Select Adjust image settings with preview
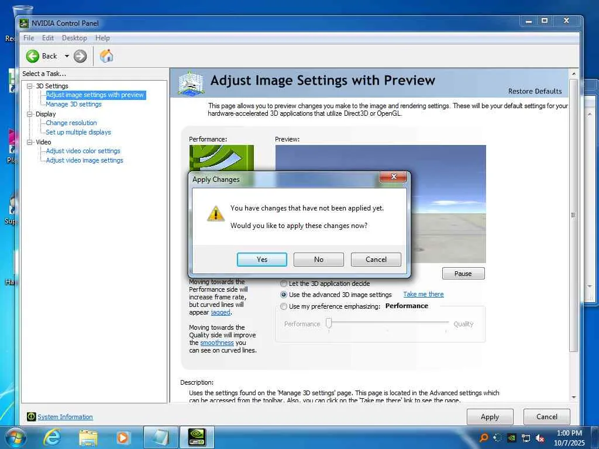This screenshot has width=599, height=449. (95, 95)
